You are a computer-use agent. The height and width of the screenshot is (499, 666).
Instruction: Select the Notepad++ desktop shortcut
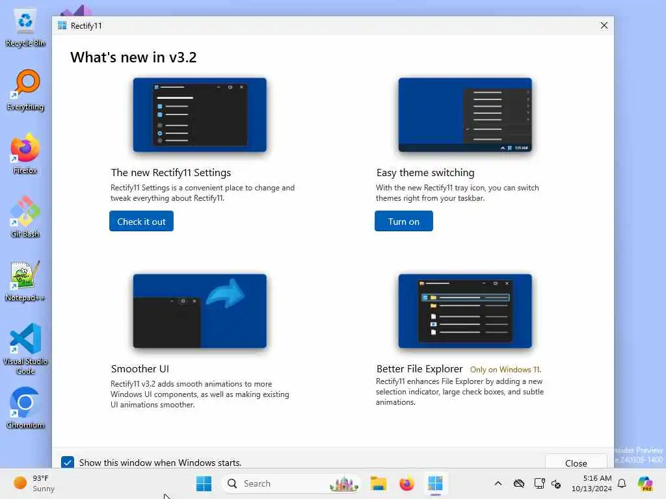pos(25,281)
